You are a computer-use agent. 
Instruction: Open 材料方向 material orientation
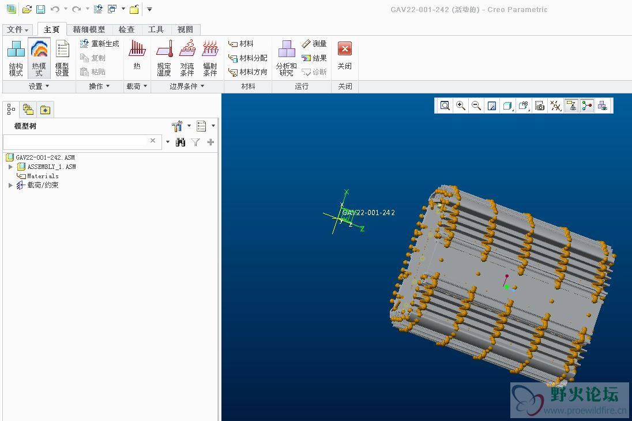247,72
